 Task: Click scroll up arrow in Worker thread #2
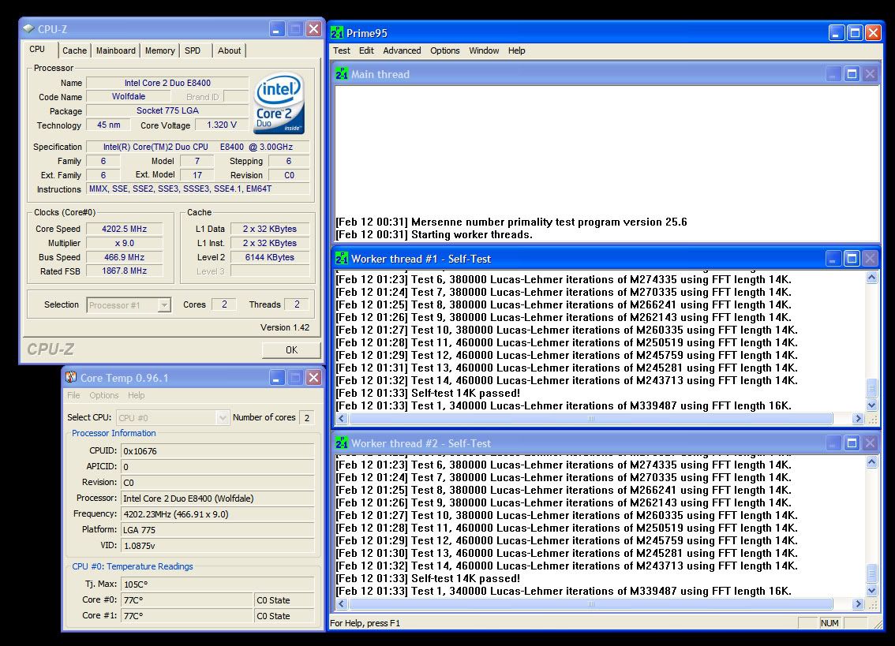coord(871,462)
